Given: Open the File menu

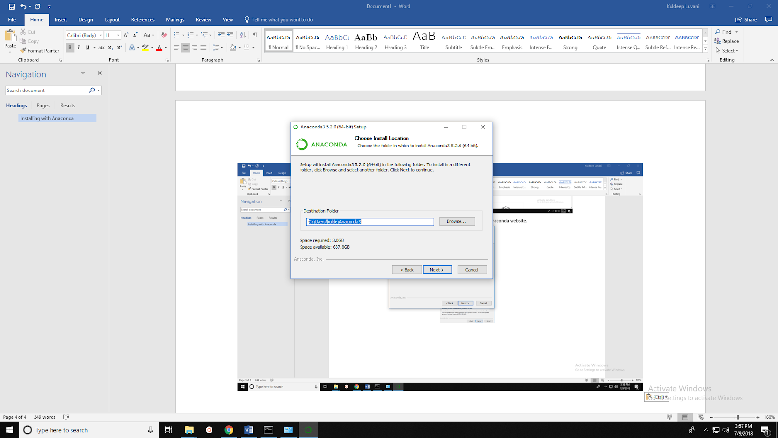Looking at the screenshot, I should pos(12,20).
